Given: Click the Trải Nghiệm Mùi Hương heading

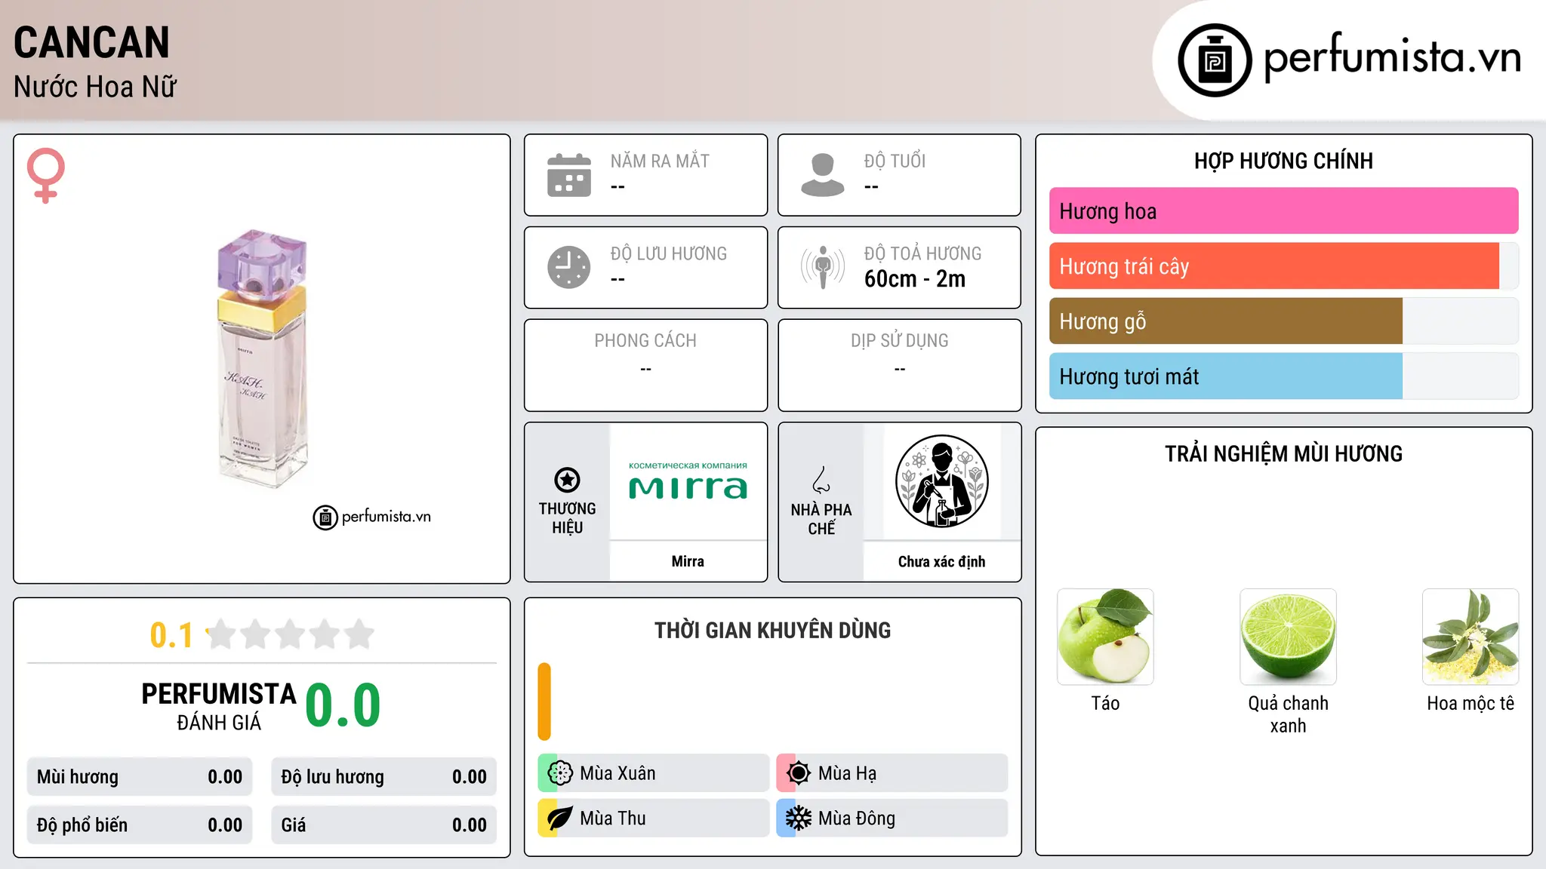Looking at the screenshot, I should click(1283, 453).
